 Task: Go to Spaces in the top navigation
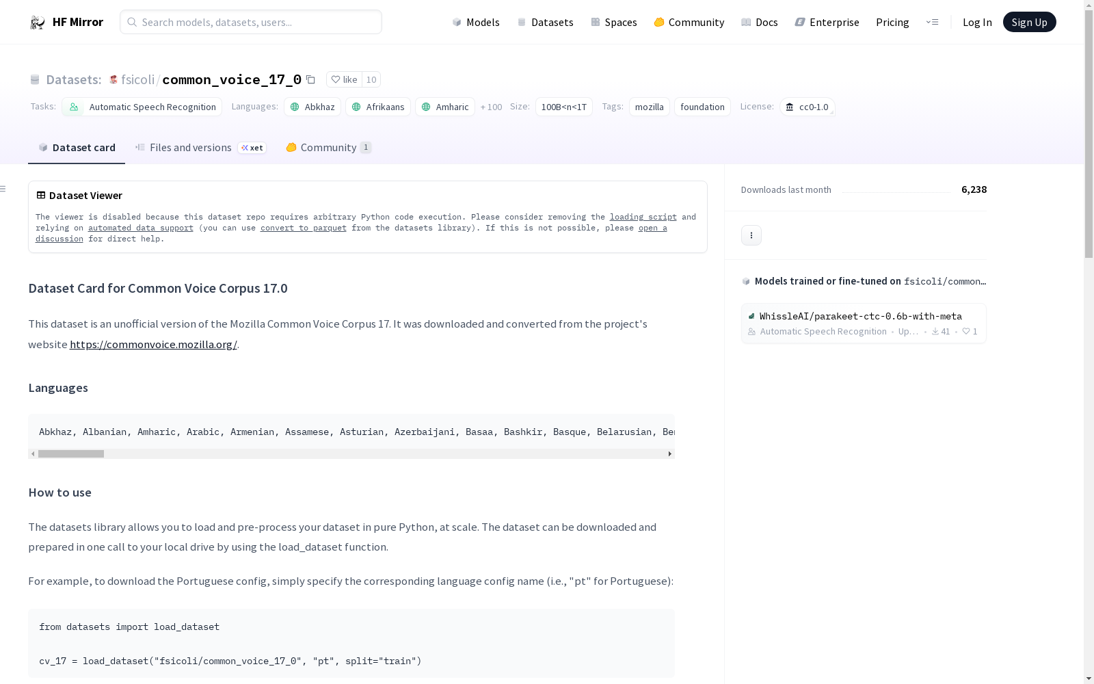coord(614,23)
